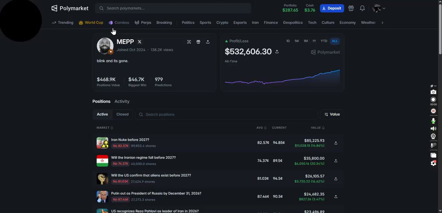This screenshot has height=213, width=442.
Task: Toggle the recorder's speaker audio
Action: [434, 129]
